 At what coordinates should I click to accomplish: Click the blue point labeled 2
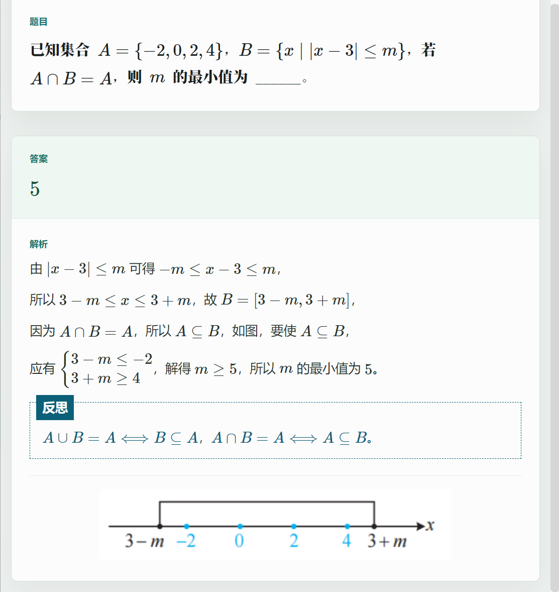click(x=294, y=526)
